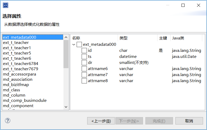This screenshot has width=207, height=130.
Task: Click the wizard application icon in title bar
Action: tap(5, 5)
